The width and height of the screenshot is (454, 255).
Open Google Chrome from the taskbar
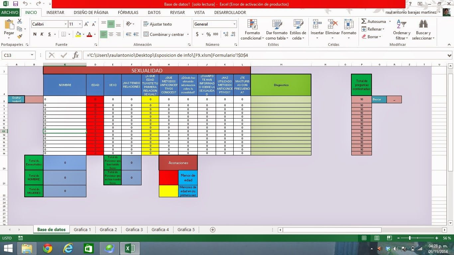48,248
